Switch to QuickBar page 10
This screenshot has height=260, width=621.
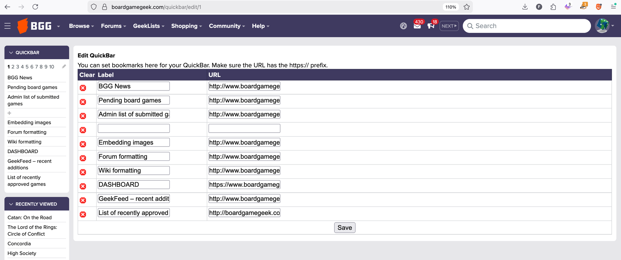click(52, 67)
